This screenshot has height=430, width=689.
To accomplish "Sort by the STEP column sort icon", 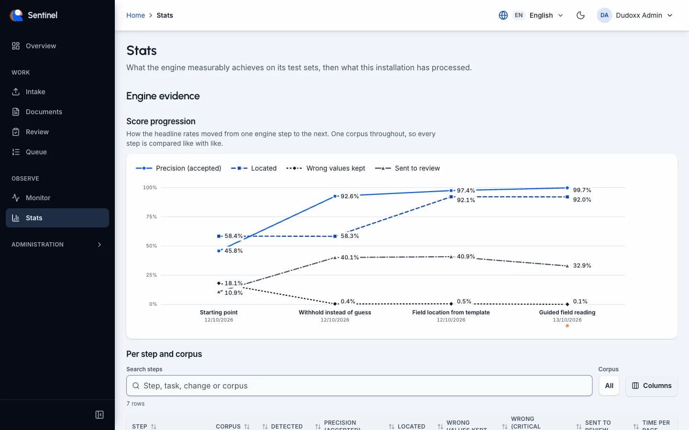I will click(x=154, y=427).
